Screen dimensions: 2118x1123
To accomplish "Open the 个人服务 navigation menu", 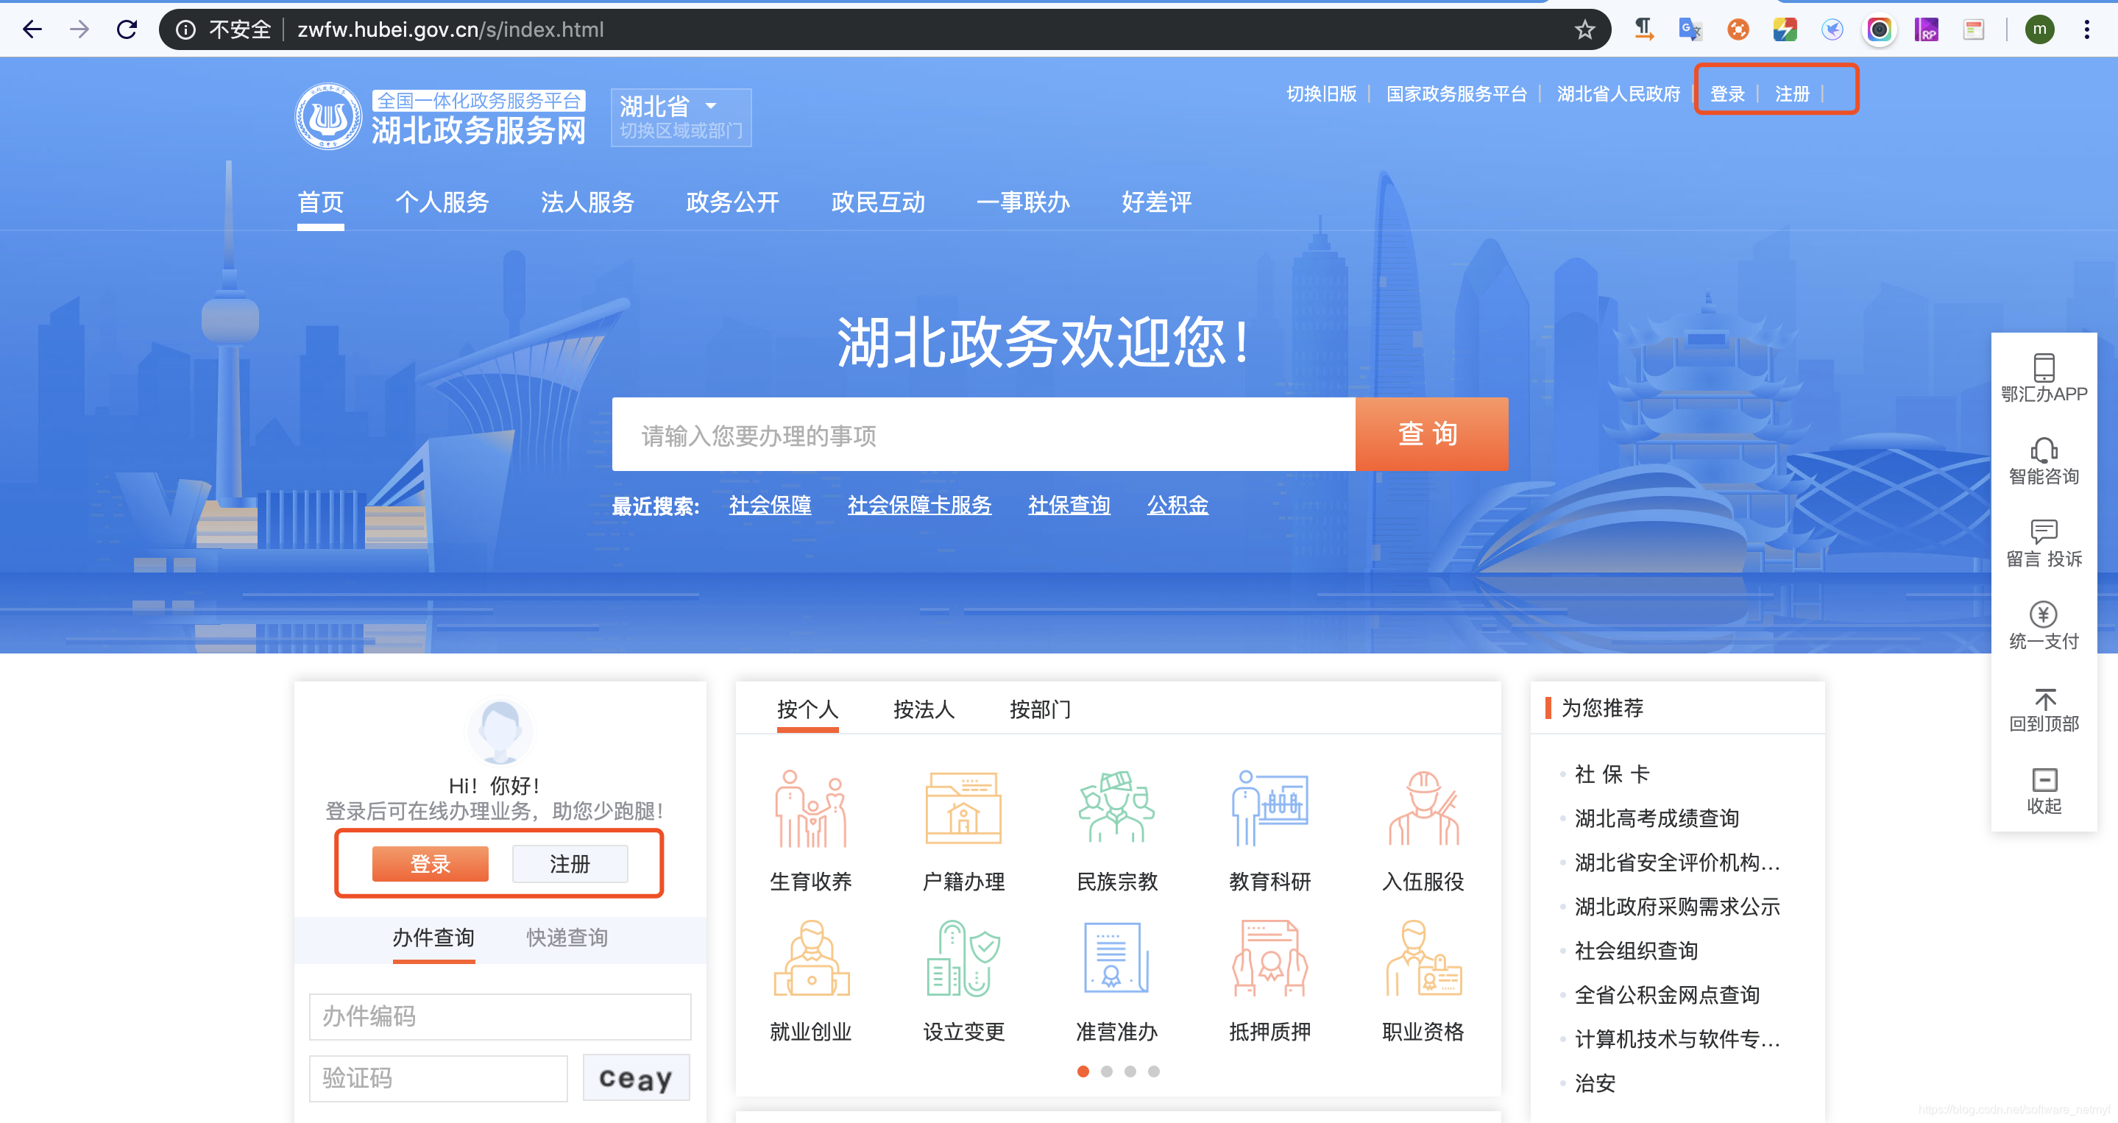I will click(x=442, y=202).
